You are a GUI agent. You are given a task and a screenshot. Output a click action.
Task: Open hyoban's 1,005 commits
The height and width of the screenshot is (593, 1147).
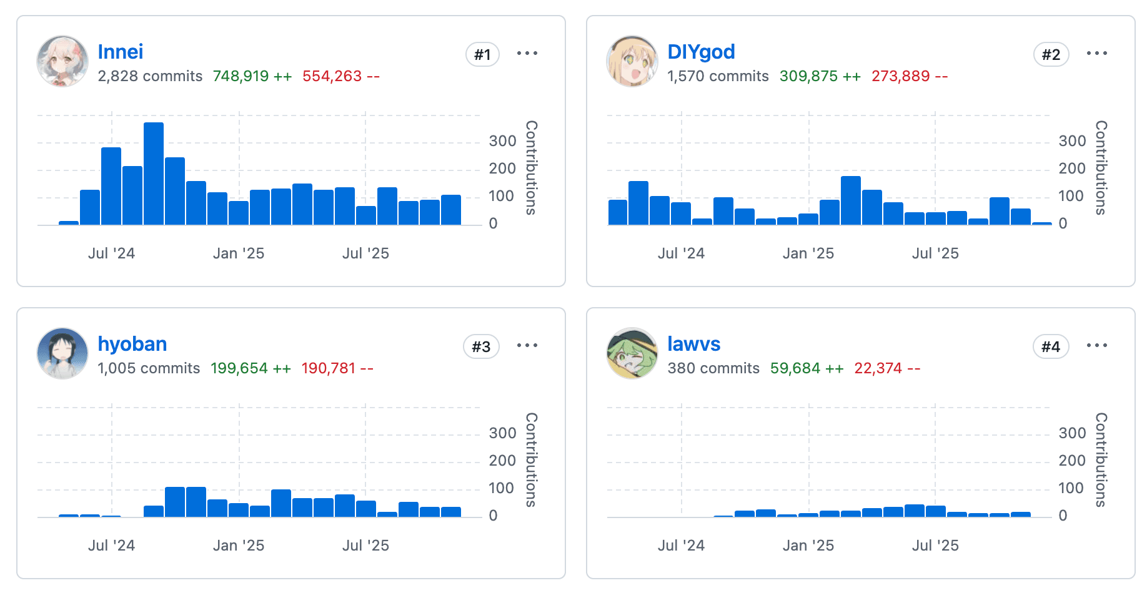click(149, 368)
